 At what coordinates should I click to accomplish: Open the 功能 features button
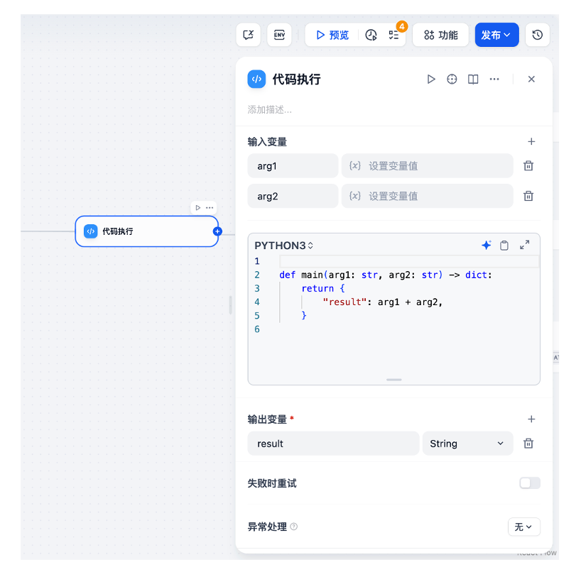tap(440, 35)
